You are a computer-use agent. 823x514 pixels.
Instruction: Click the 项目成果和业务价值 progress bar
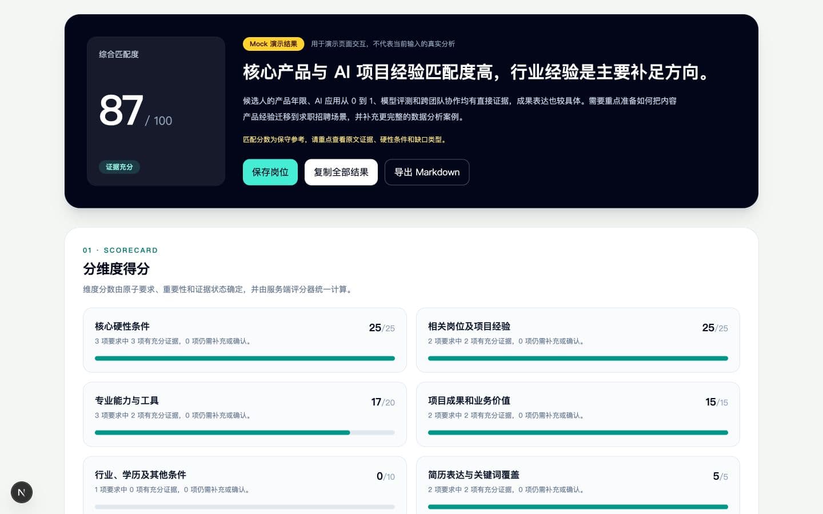(x=578, y=433)
